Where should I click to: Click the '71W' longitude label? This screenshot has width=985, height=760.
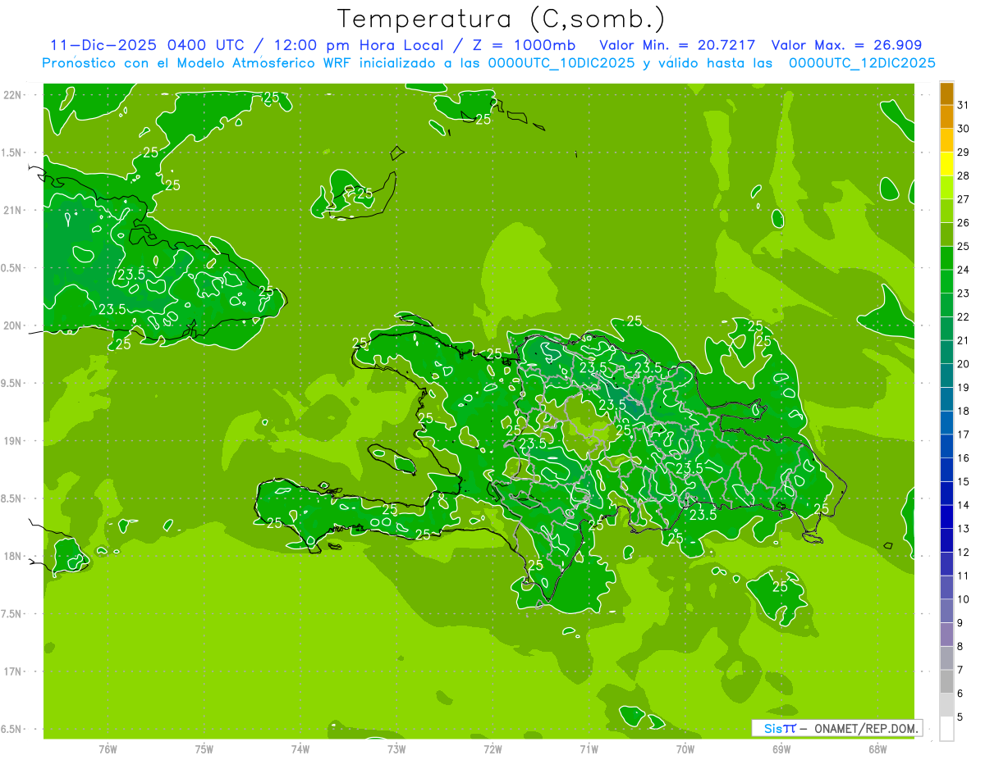(589, 749)
